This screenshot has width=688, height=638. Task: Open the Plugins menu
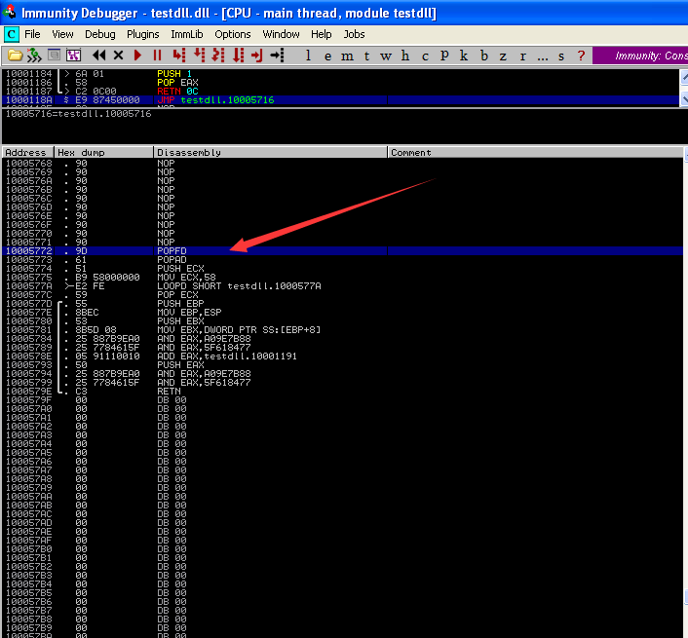point(142,34)
